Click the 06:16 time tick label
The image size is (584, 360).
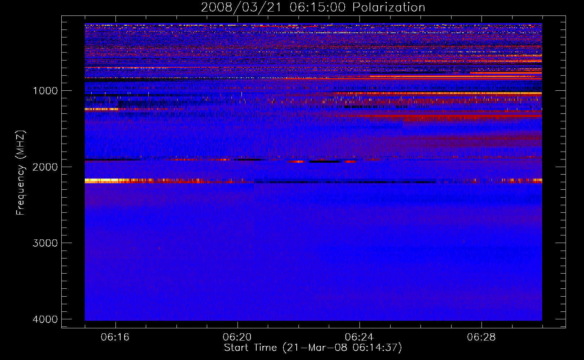pos(115,337)
